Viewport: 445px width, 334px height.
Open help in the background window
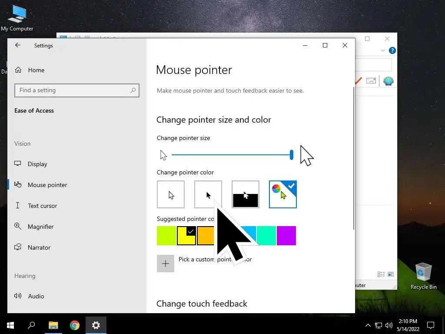pyautogui.click(x=392, y=50)
